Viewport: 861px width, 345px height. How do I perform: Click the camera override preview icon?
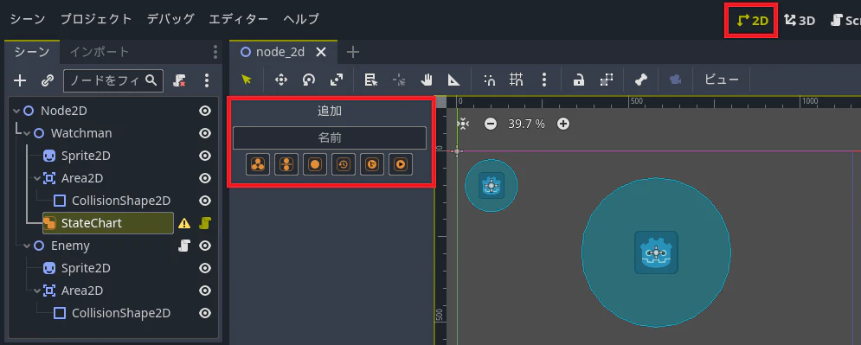pyautogui.click(x=676, y=80)
